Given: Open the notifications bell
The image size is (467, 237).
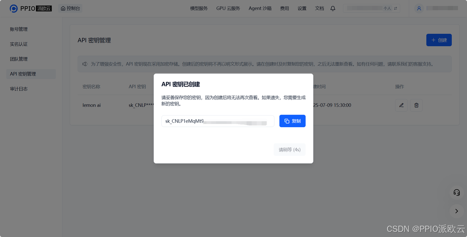Looking at the screenshot, I should (x=333, y=8).
